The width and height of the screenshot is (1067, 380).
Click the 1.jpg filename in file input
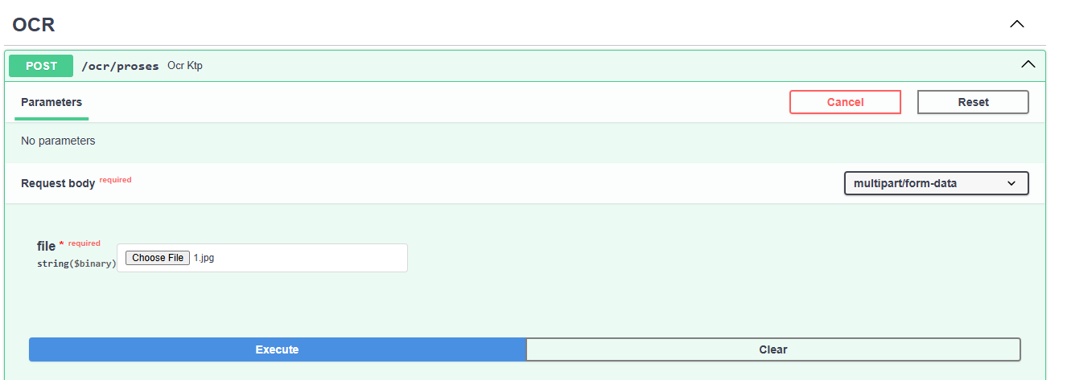pos(204,258)
